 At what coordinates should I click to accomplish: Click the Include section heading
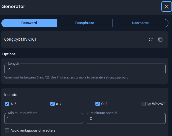(x=11, y=95)
